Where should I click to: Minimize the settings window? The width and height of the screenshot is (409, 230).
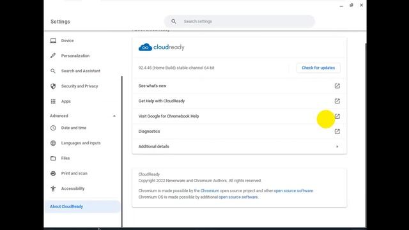(x=341, y=6)
